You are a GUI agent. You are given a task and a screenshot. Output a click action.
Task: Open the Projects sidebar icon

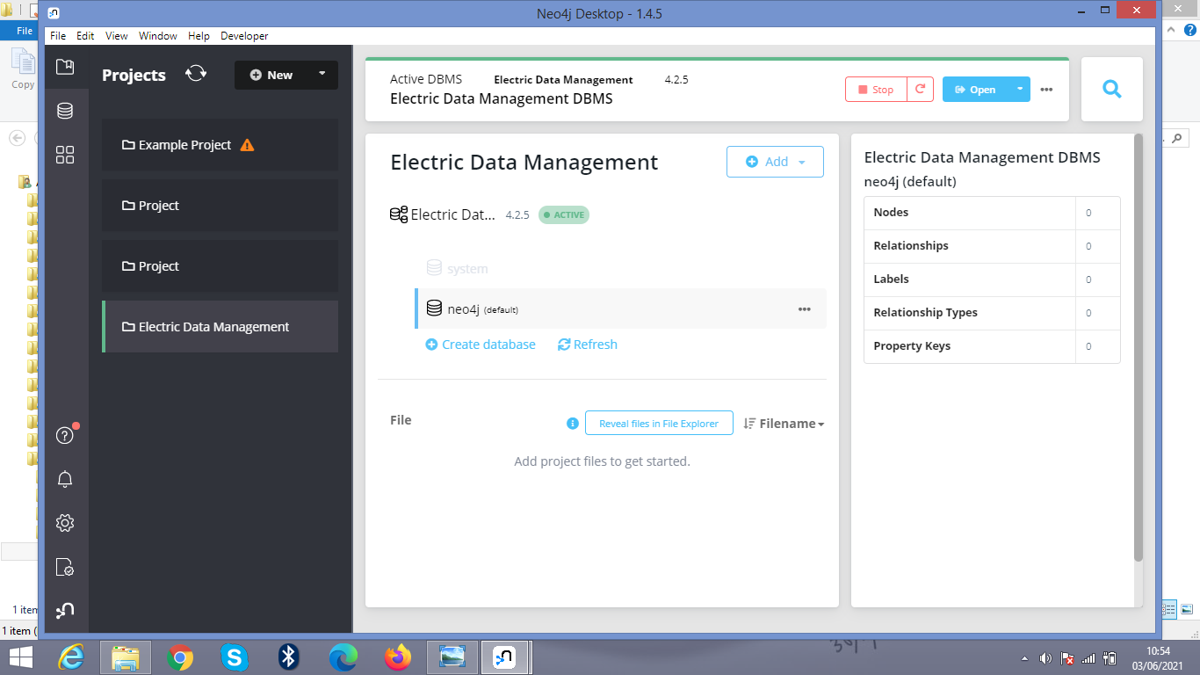pos(65,67)
